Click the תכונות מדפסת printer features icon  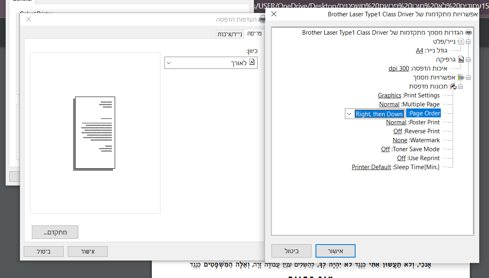tap(453, 86)
